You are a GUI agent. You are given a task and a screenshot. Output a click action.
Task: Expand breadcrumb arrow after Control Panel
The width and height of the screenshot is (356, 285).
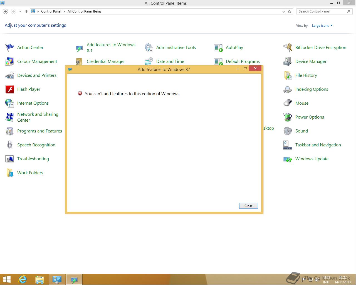(x=64, y=11)
